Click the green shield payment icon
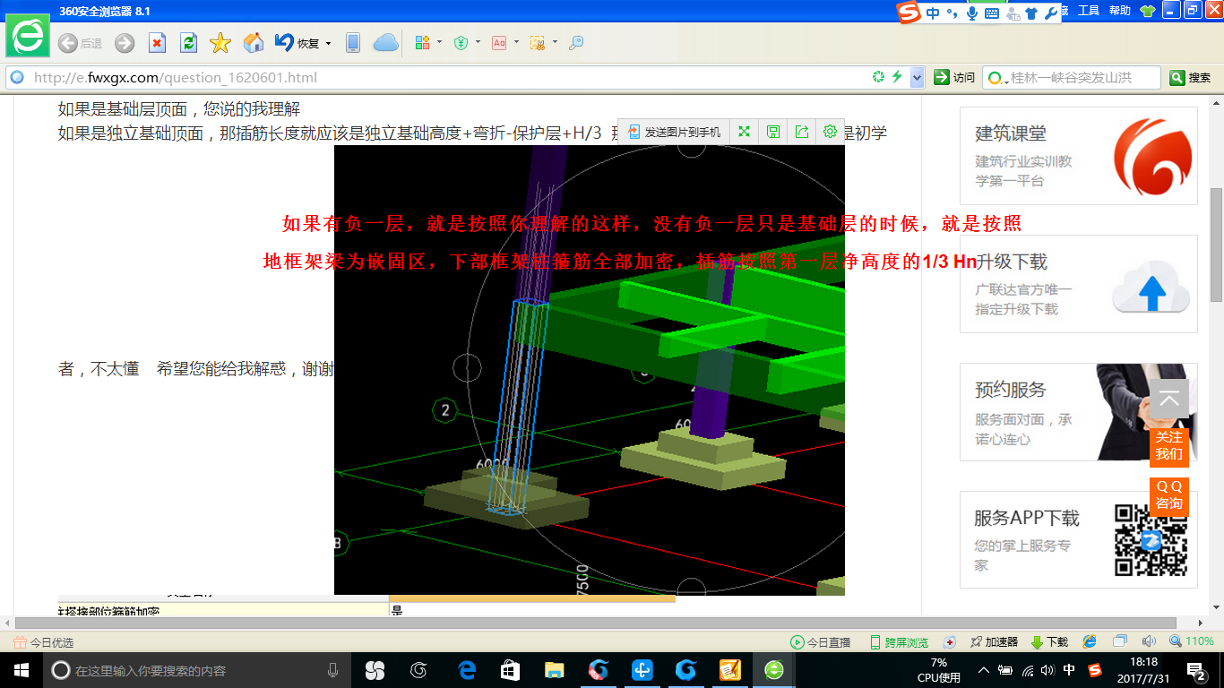This screenshot has width=1224, height=688. (461, 42)
